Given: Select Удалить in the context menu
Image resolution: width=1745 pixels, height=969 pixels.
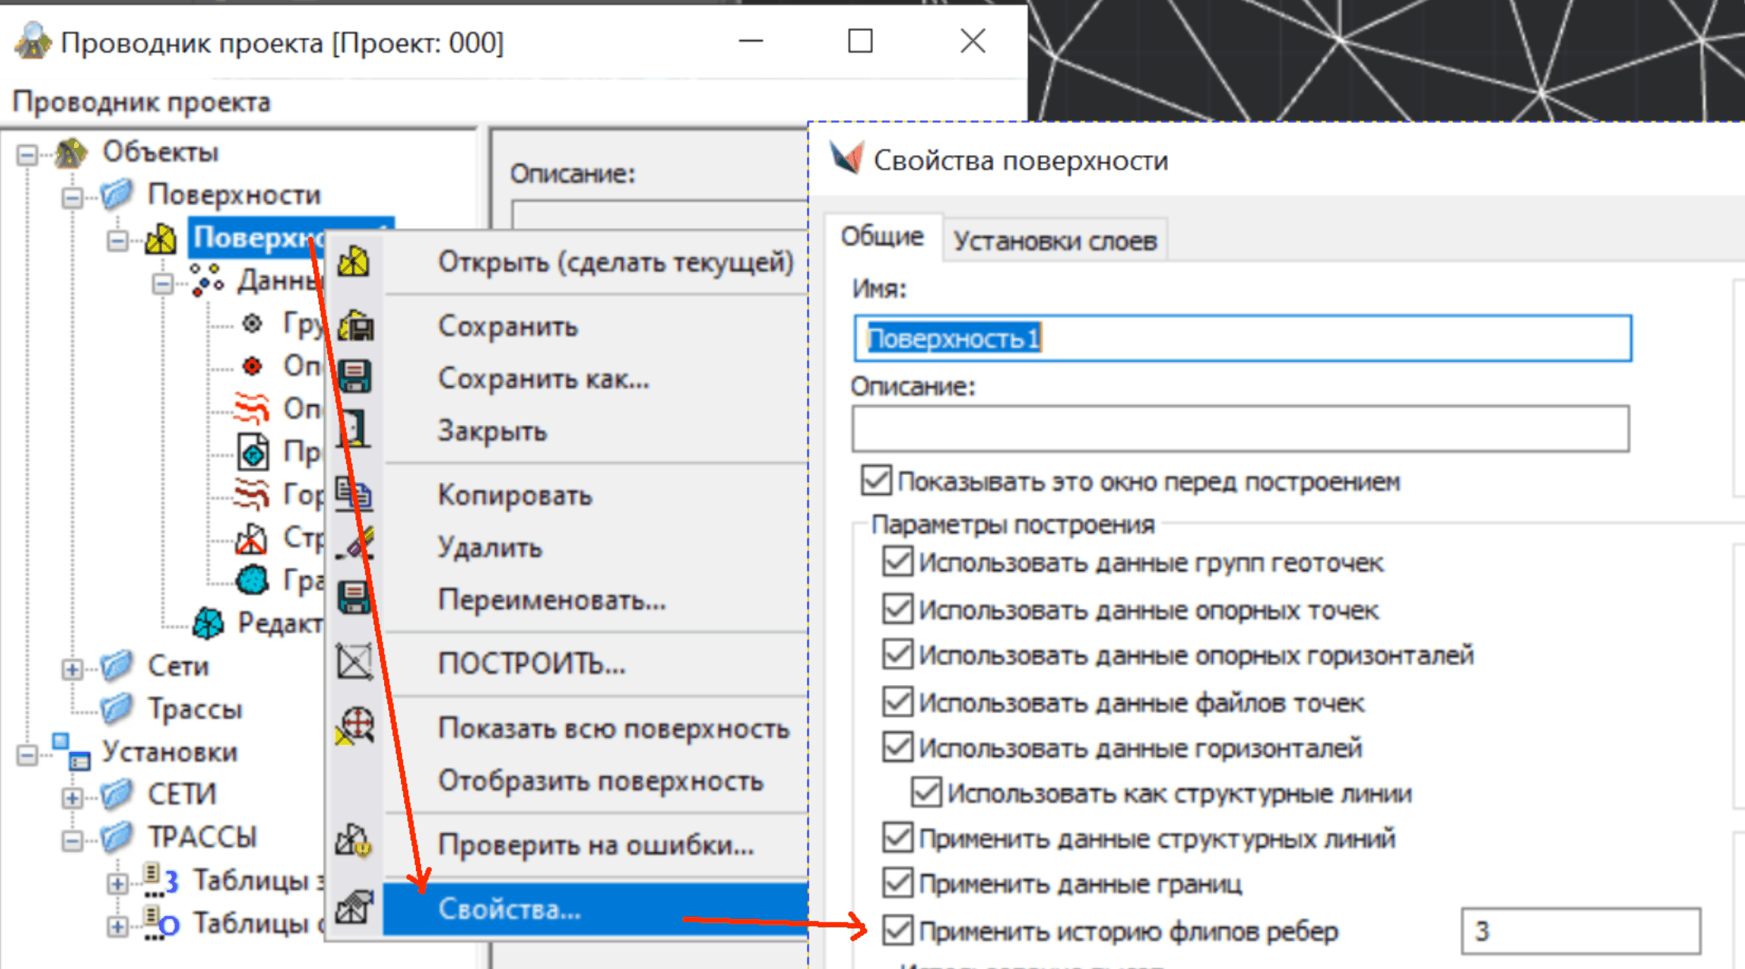Looking at the screenshot, I should [490, 548].
